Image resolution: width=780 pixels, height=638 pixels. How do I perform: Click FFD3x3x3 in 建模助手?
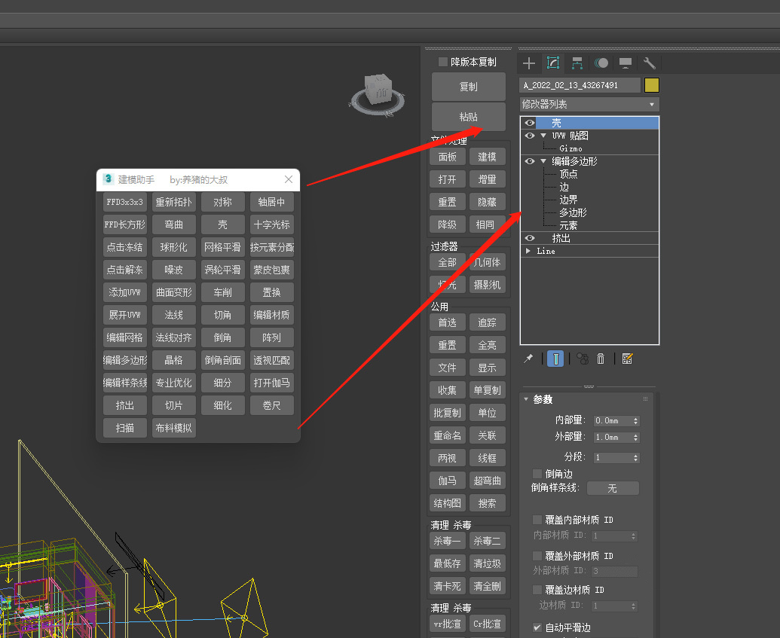(125, 202)
